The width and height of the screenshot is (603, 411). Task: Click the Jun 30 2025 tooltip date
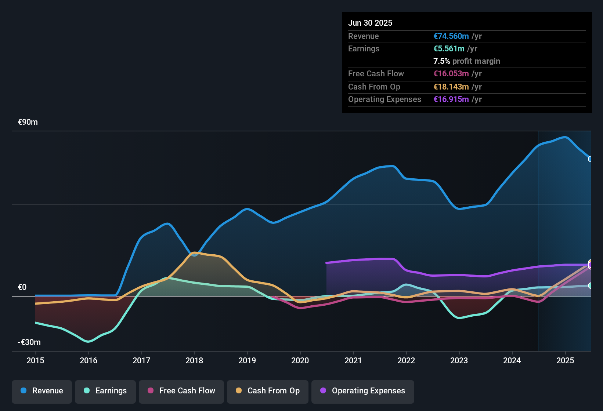[370, 23]
